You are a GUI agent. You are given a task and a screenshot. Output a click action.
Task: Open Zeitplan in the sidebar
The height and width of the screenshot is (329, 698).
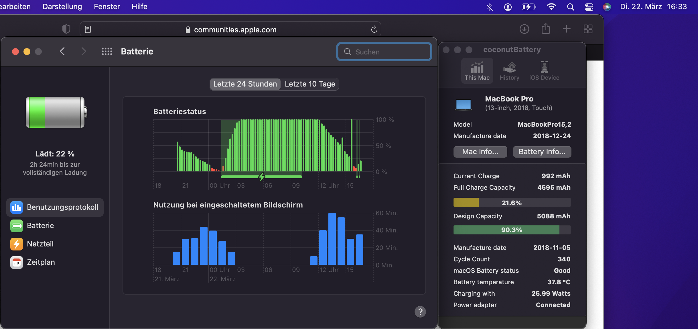41,262
